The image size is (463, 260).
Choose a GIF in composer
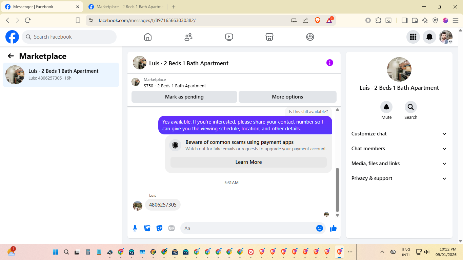pyautogui.click(x=172, y=228)
